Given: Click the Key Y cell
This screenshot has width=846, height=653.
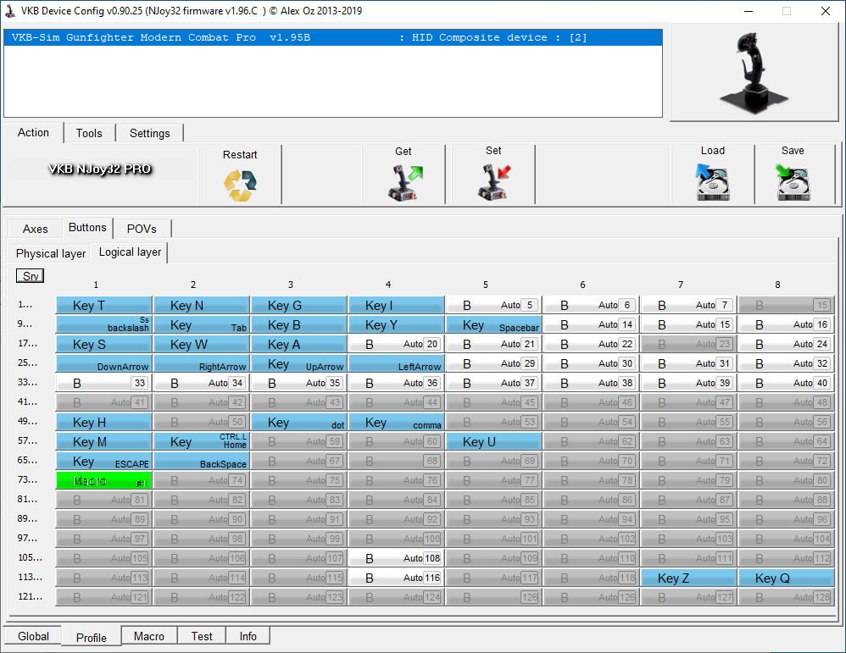Looking at the screenshot, I should click(x=396, y=324).
